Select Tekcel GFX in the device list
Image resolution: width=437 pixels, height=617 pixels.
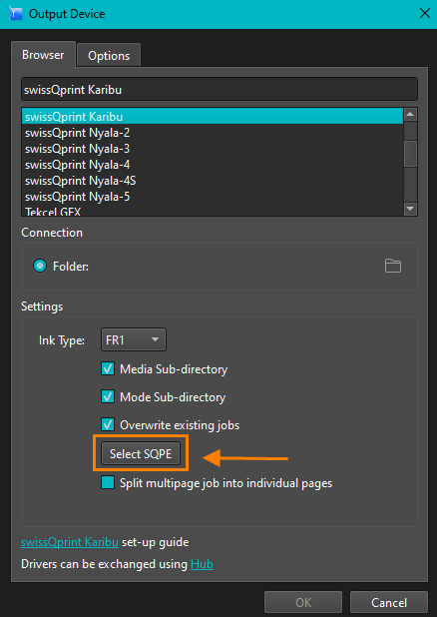coord(212,212)
